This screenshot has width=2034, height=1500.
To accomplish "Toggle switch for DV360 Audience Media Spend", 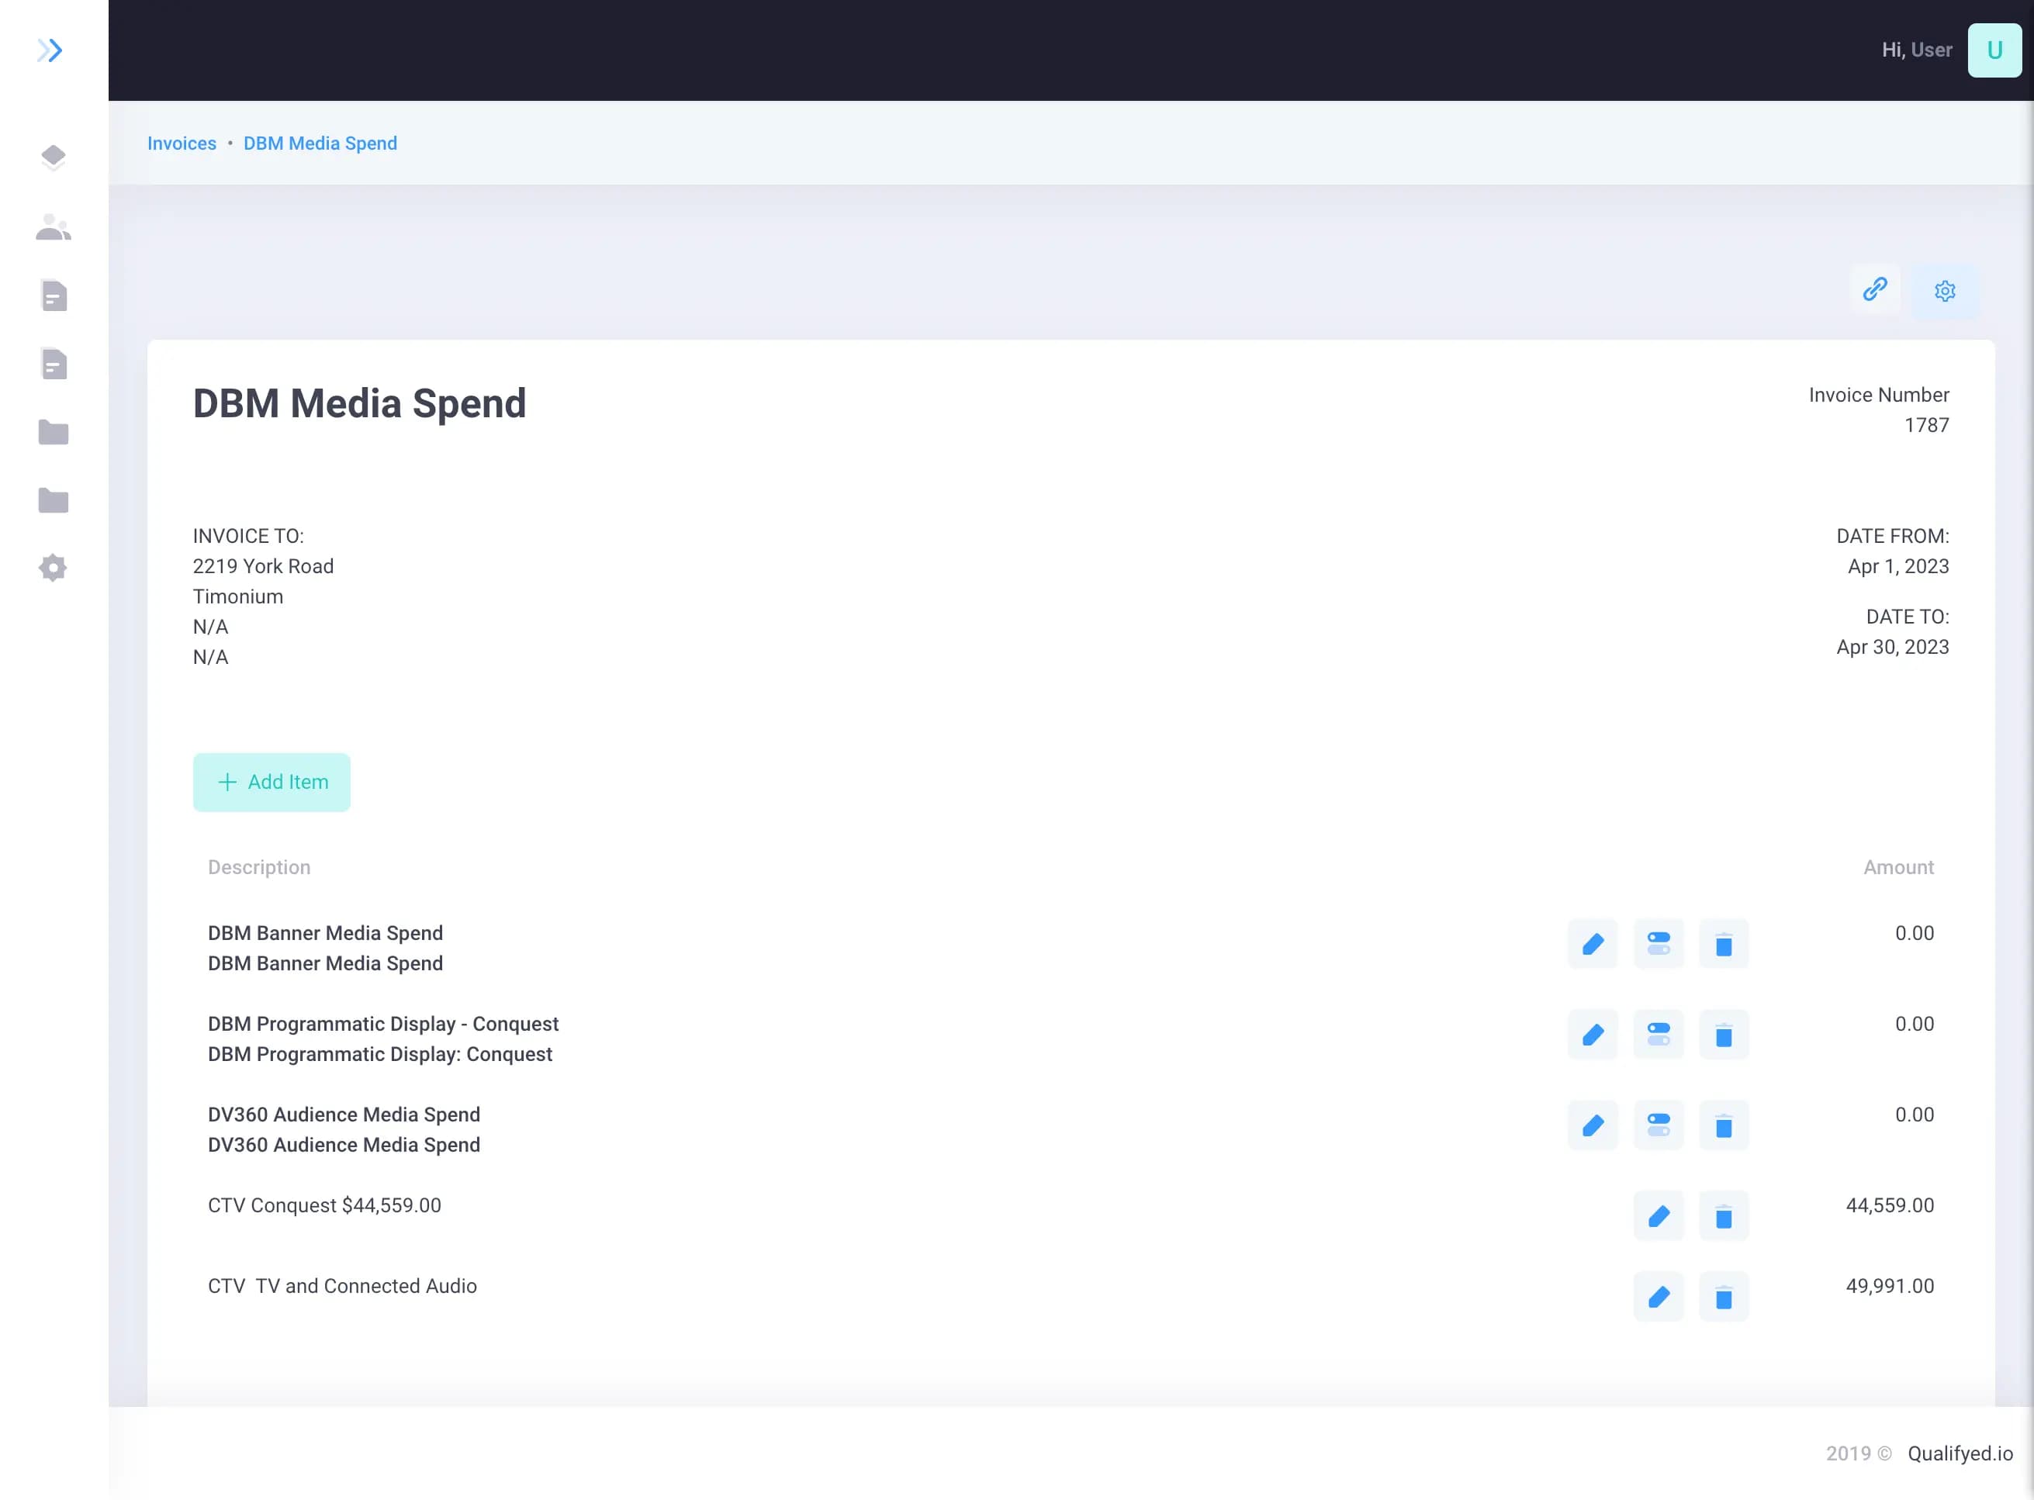I will click(x=1658, y=1126).
